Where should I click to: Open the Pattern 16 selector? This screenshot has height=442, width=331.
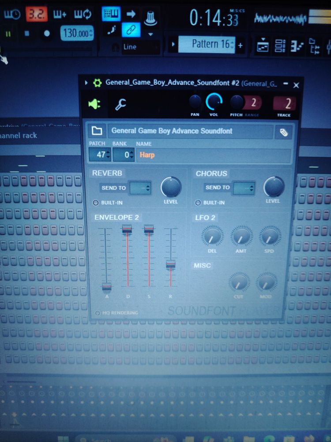(206, 44)
